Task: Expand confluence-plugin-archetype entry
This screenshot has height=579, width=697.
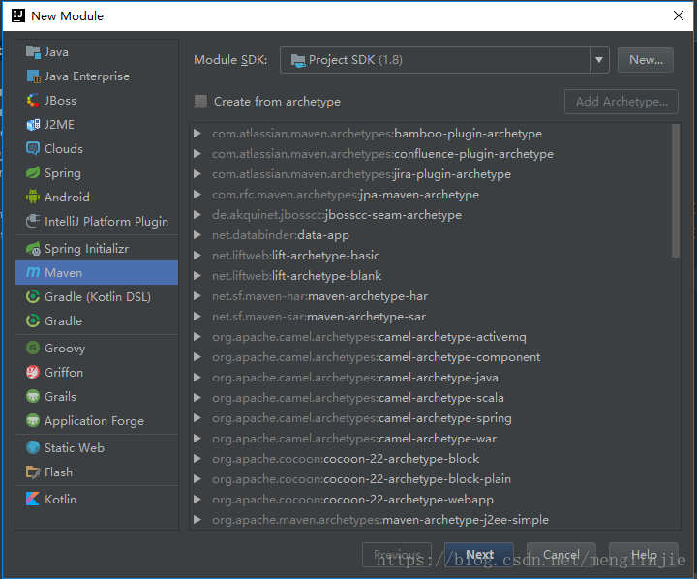Action: tap(197, 154)
